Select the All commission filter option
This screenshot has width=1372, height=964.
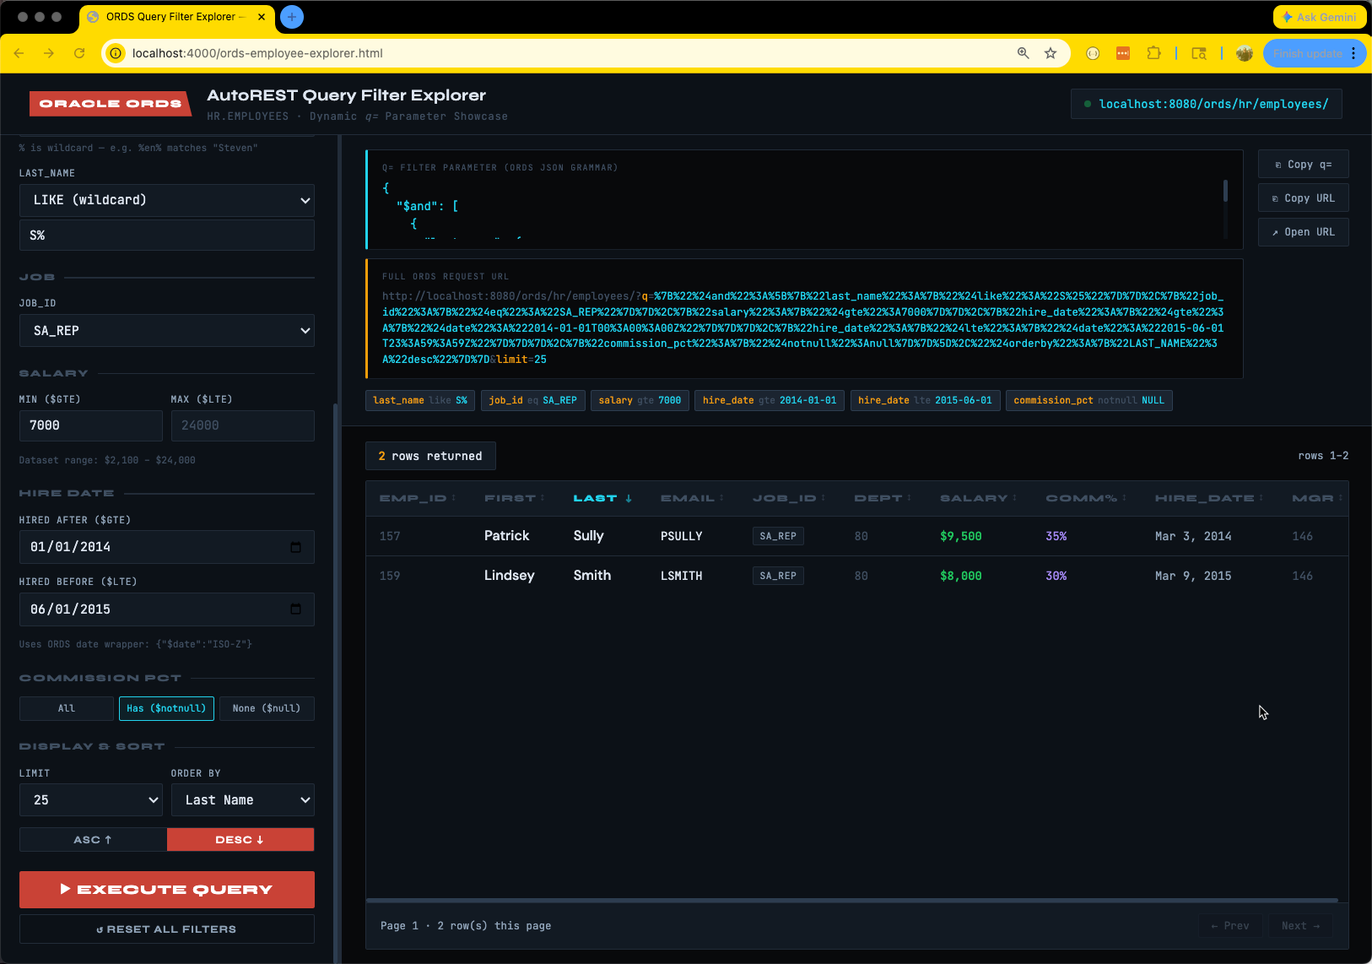pyautogui.click(x=67, y=709)
